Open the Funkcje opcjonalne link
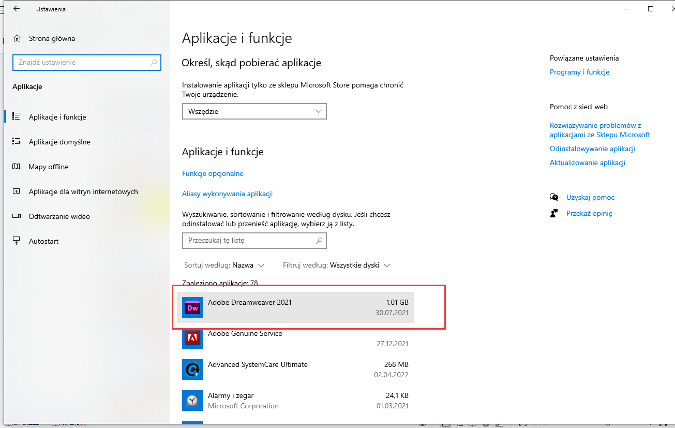Image resolution: width=675 pixels, height=428 pixels. tap(213, 173)
